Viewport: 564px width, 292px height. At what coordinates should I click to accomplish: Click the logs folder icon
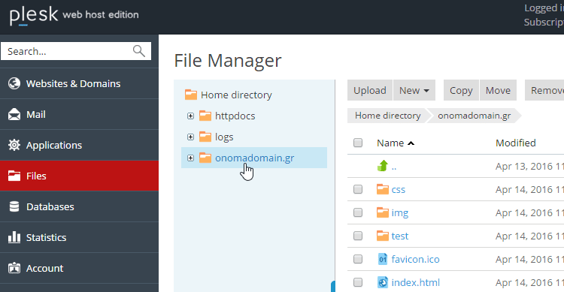tap(205, 137)
